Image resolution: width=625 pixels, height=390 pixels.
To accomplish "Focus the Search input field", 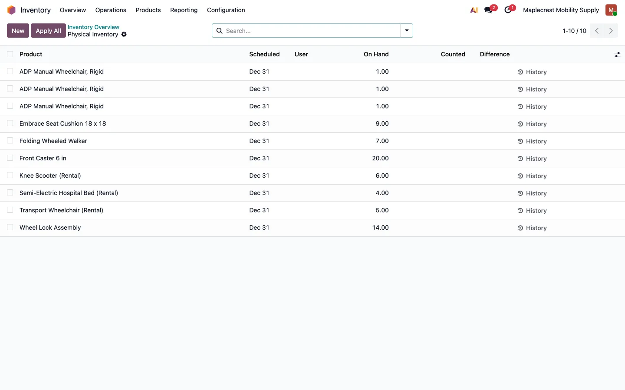I will tap(312, 31).
